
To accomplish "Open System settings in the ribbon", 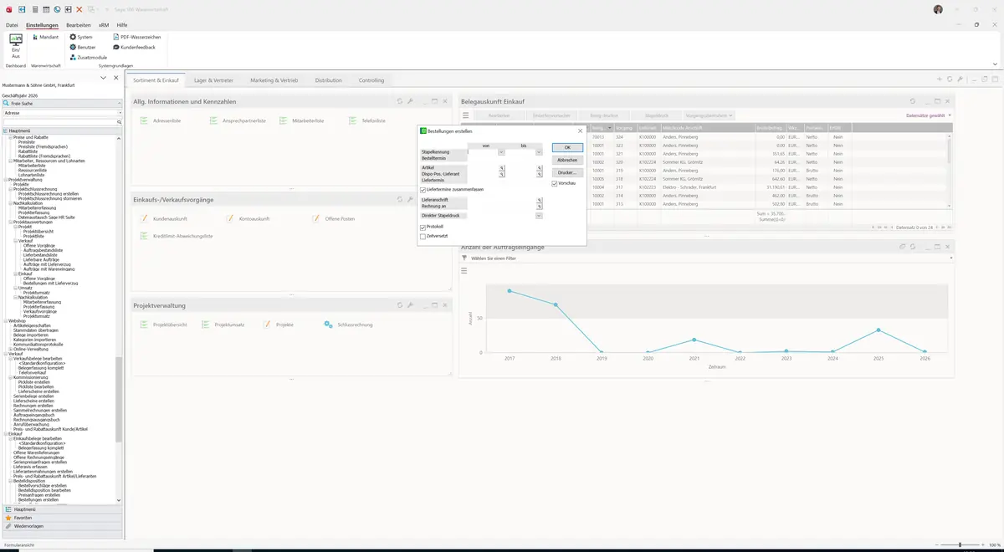I will pyautogui.click(x=81, y=37).
